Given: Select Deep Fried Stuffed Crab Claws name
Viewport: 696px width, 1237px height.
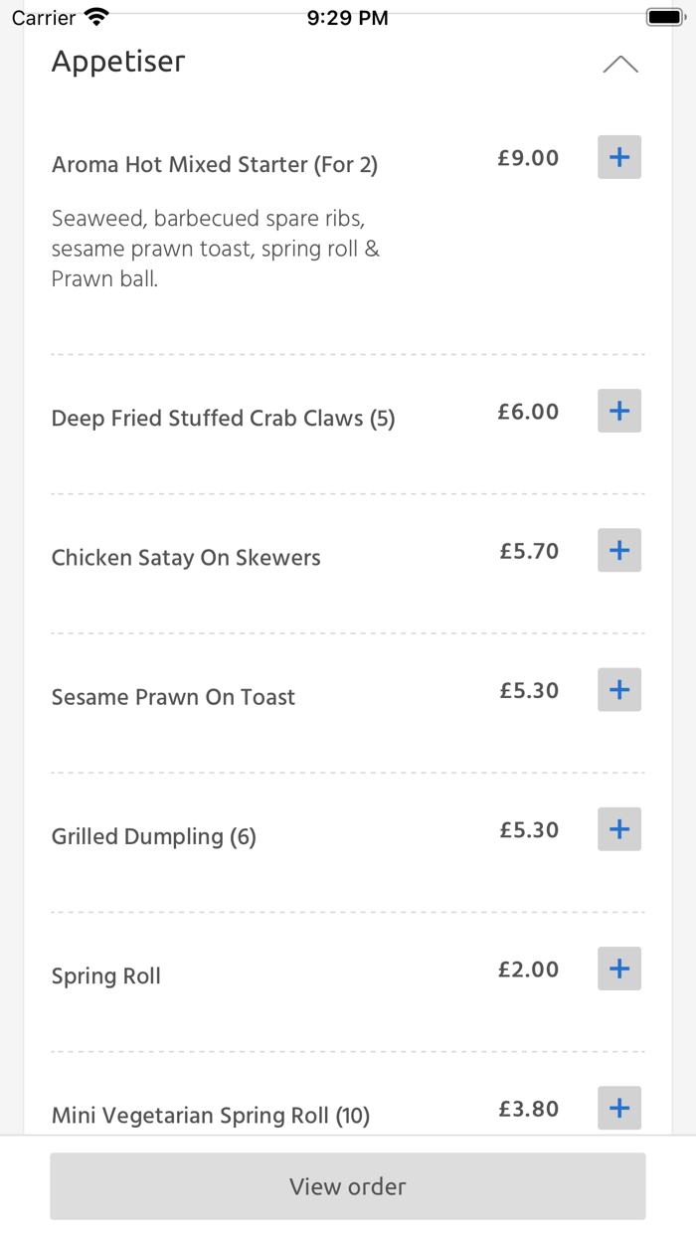Looking at the screenshot, I should tap(224, 419).
